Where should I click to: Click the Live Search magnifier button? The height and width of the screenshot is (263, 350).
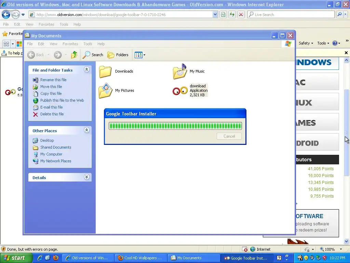[x=339, y=14]
